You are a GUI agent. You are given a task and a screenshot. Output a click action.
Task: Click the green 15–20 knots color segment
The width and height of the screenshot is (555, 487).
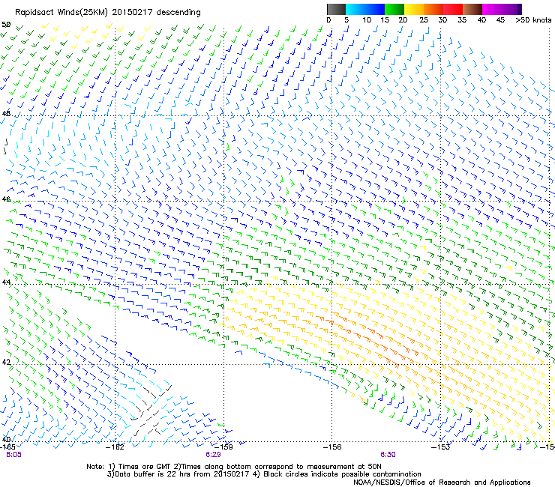pos(394,9)
